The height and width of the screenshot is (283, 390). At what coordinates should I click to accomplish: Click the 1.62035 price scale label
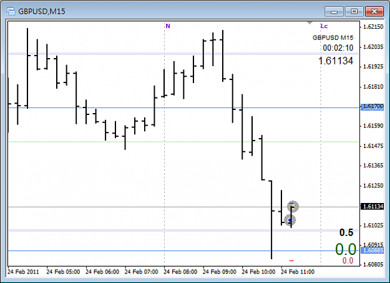click(x=373, y=47)
